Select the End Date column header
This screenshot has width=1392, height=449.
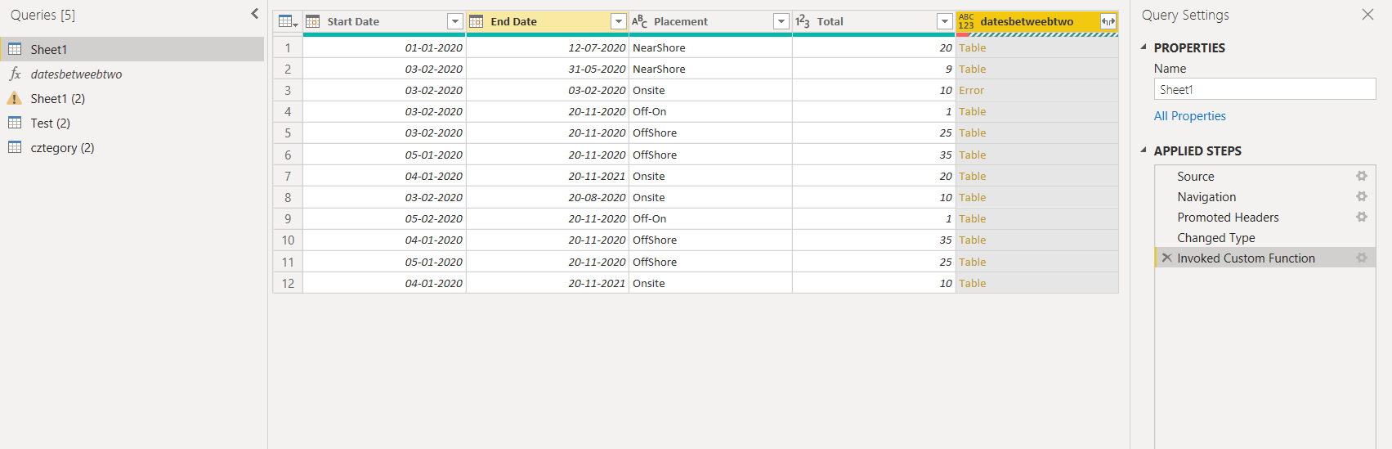pos(548,21)
